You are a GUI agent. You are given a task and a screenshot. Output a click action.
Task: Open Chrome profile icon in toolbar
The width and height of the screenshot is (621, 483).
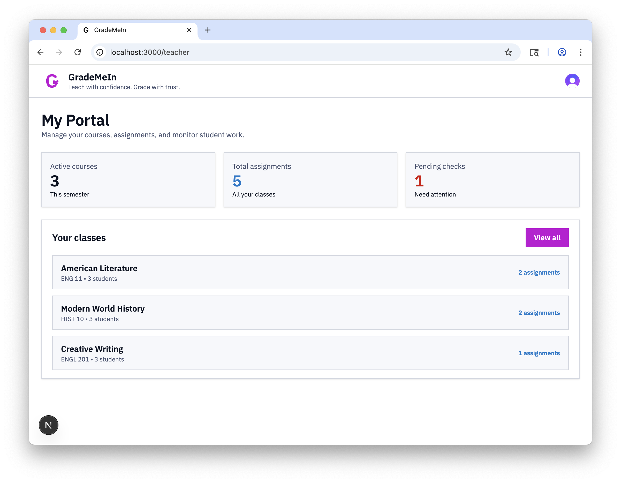(562, 52)
